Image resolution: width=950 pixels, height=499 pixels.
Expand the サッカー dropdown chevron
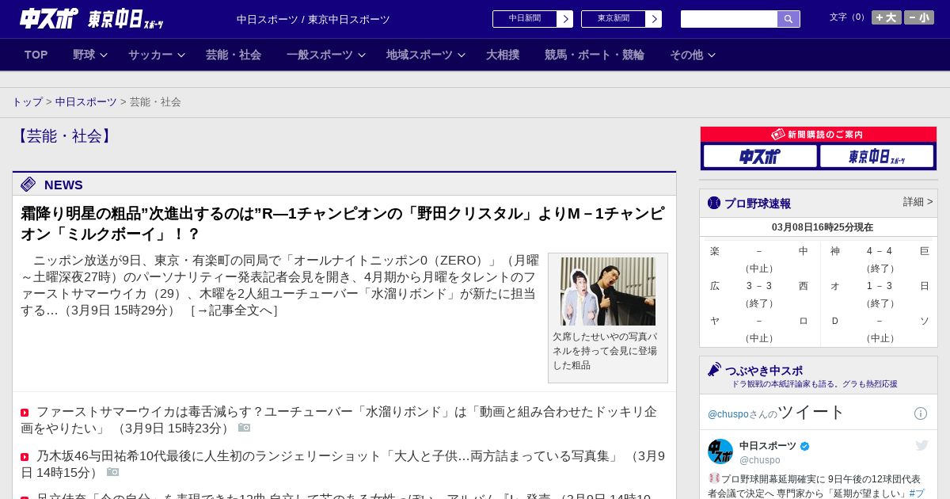181,55
